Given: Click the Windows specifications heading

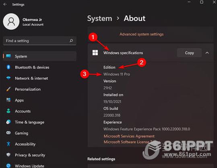Looking at the screenshot, I should click(123, 53).
